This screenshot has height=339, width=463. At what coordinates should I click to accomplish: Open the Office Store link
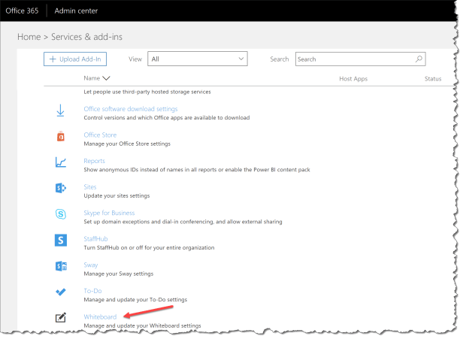(100, 135)
